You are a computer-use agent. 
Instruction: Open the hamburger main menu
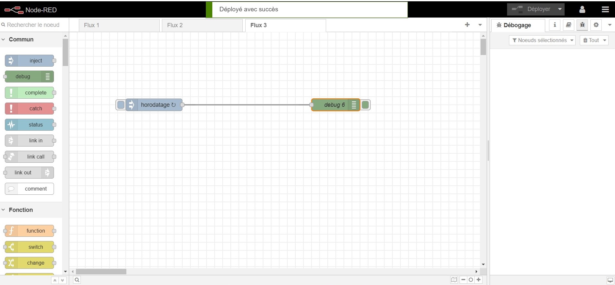[605, 9]
